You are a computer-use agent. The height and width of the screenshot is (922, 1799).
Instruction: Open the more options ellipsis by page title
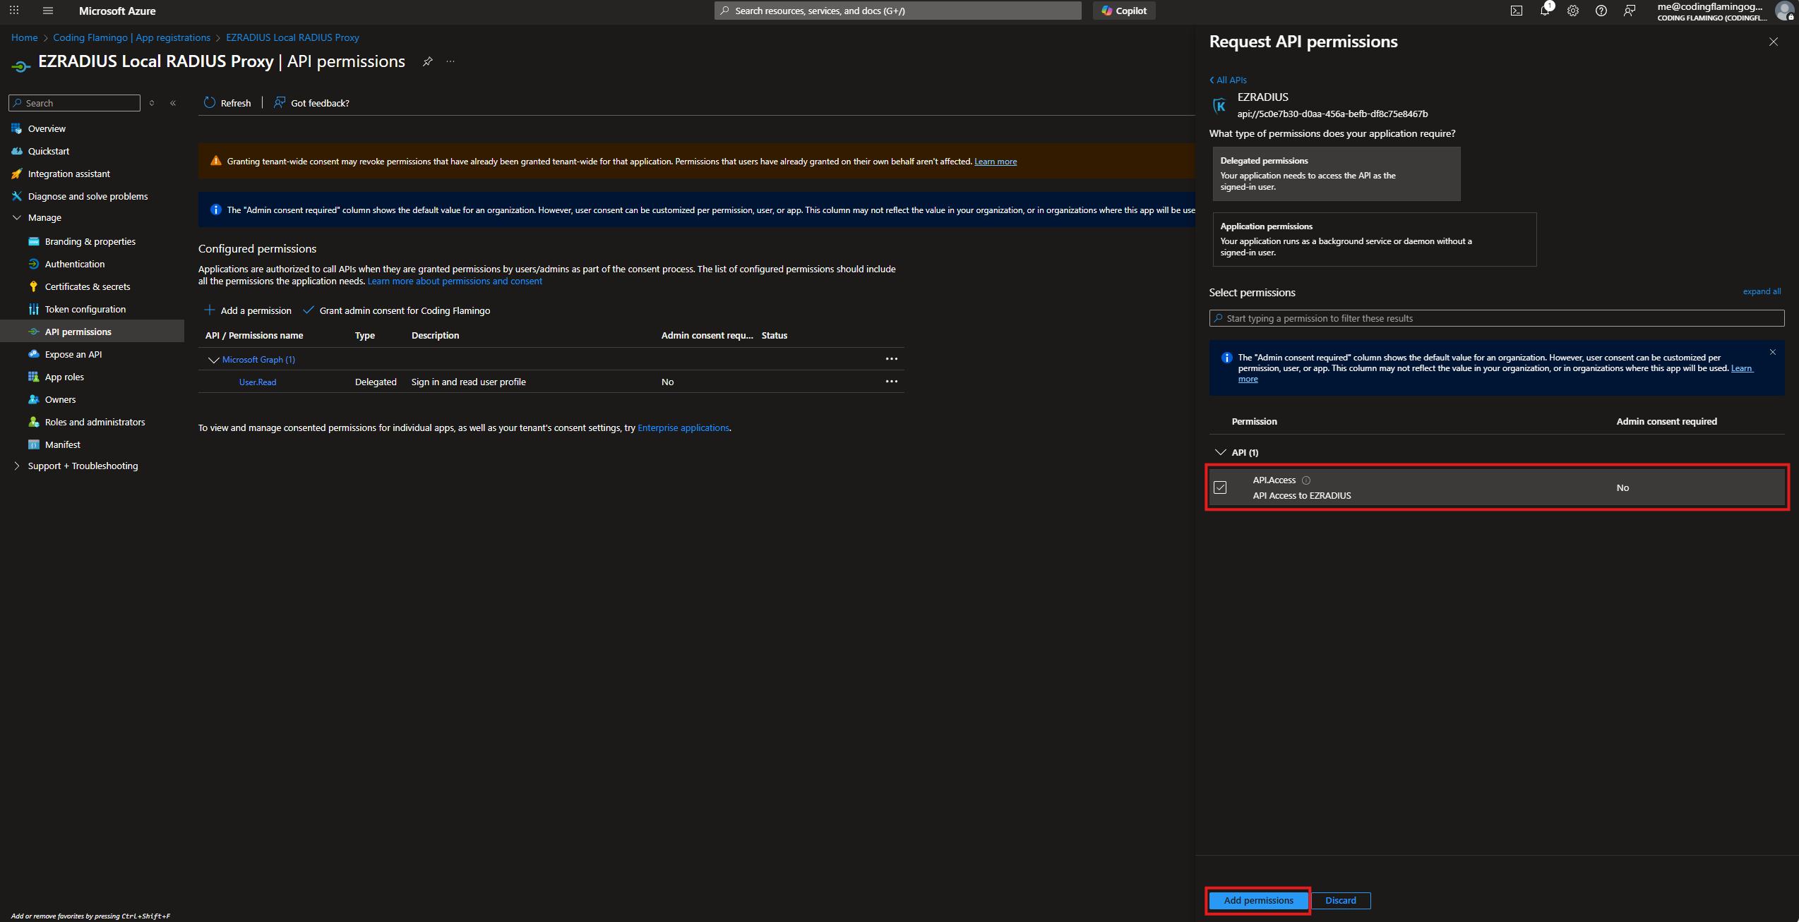point(450,61)
